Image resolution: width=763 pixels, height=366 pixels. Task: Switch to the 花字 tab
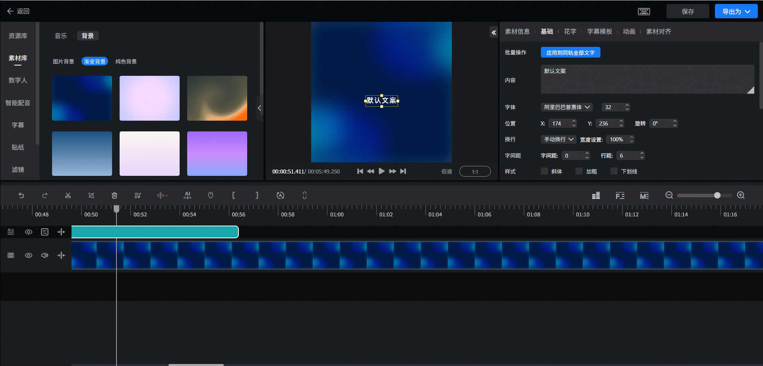pos(570,31)
